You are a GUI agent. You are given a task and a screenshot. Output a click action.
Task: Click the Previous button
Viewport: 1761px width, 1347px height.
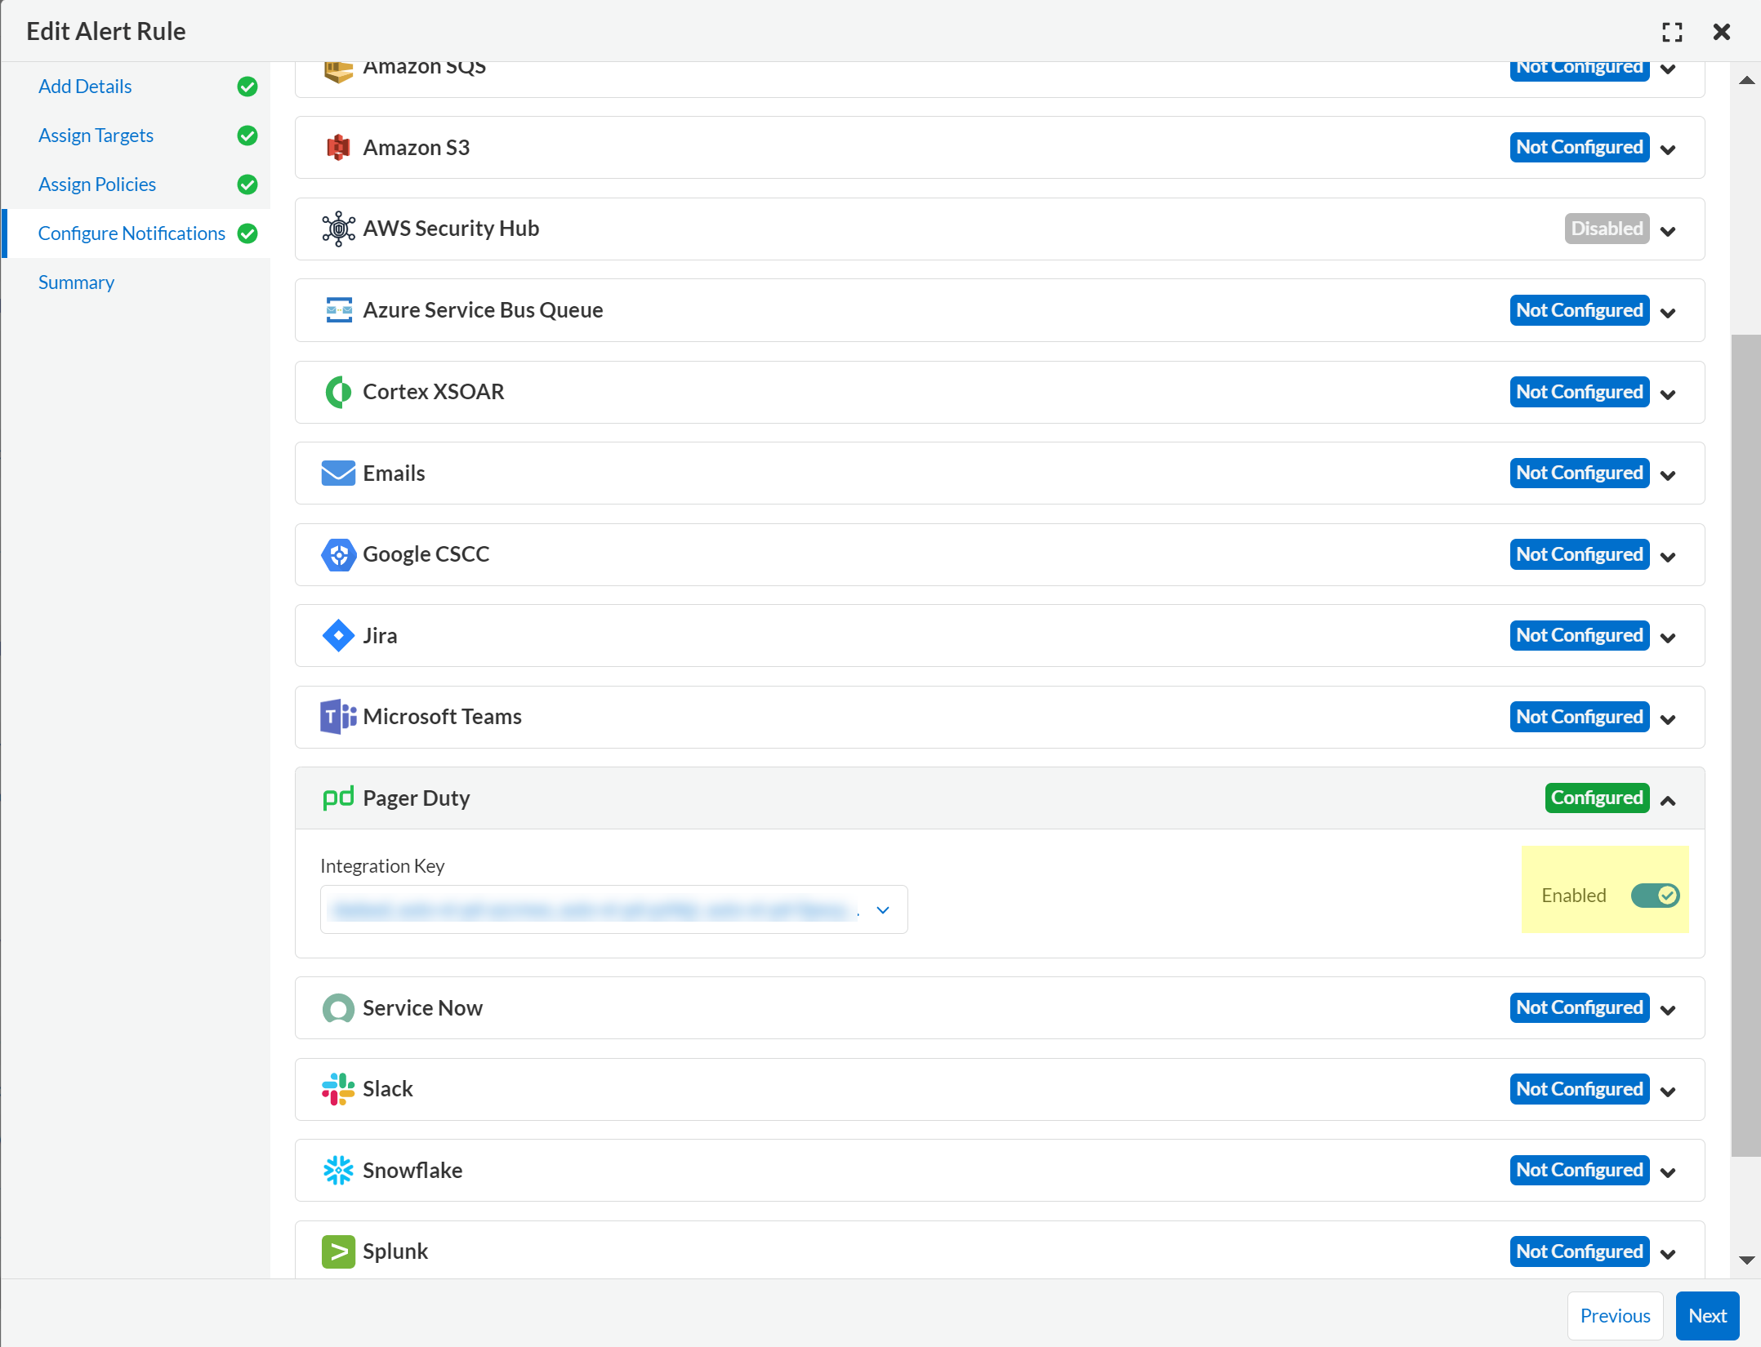(1615, 1316)
